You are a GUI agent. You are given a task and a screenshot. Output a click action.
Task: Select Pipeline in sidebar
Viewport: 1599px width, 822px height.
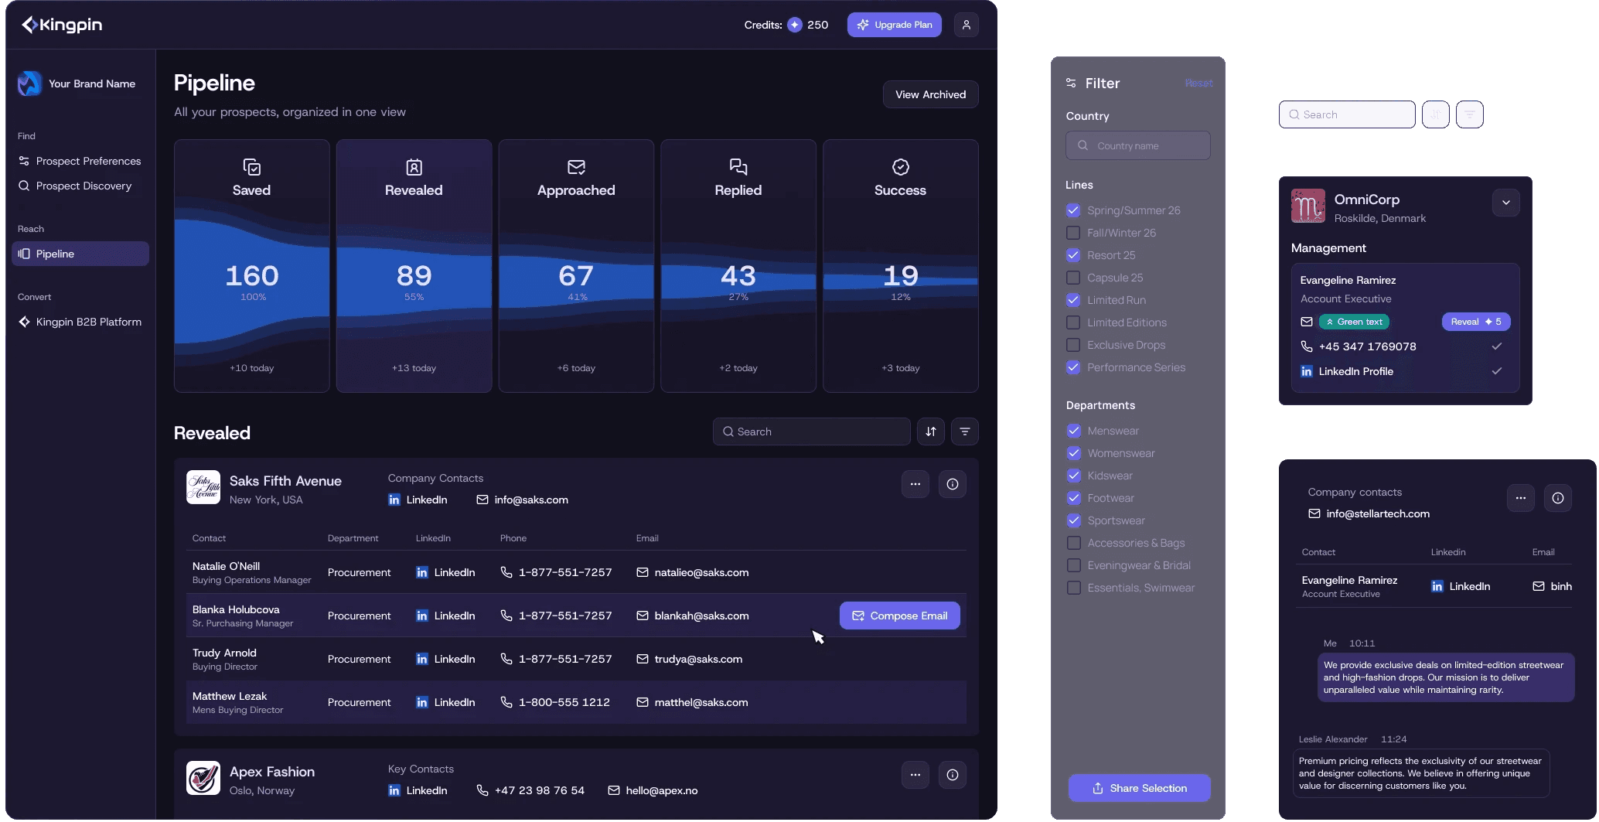80,254
